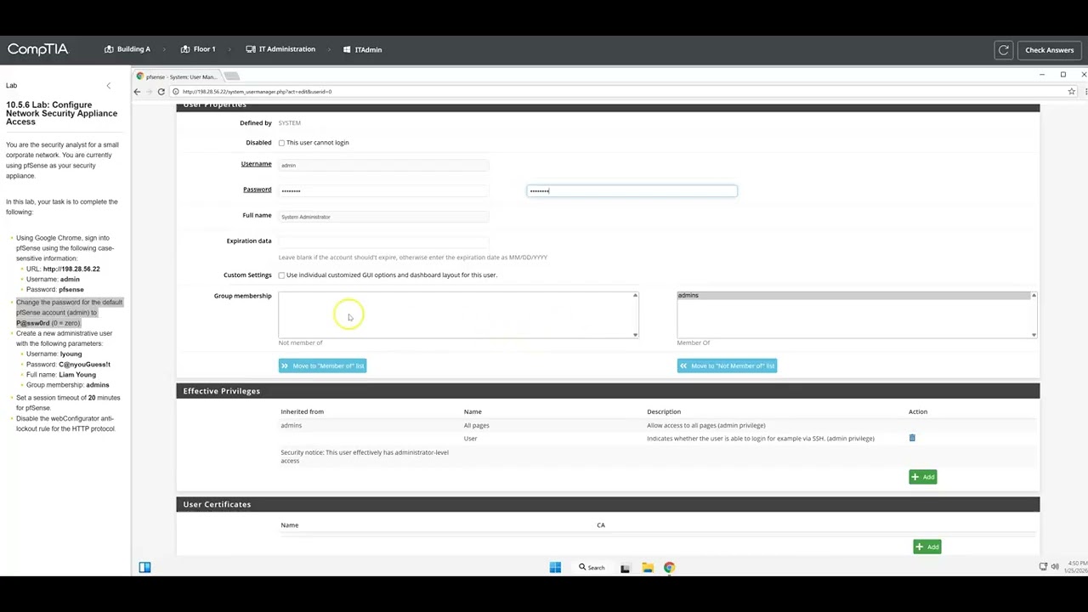Viewport: 1088px width, 612px height.
Task: Click the browser address bar URL
Action: point(257,92)
